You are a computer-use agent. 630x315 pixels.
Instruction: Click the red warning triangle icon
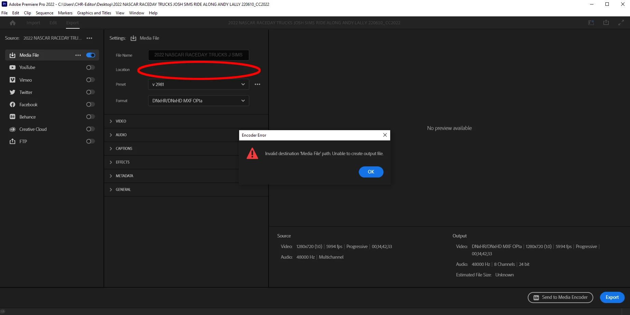click(252, 153)
